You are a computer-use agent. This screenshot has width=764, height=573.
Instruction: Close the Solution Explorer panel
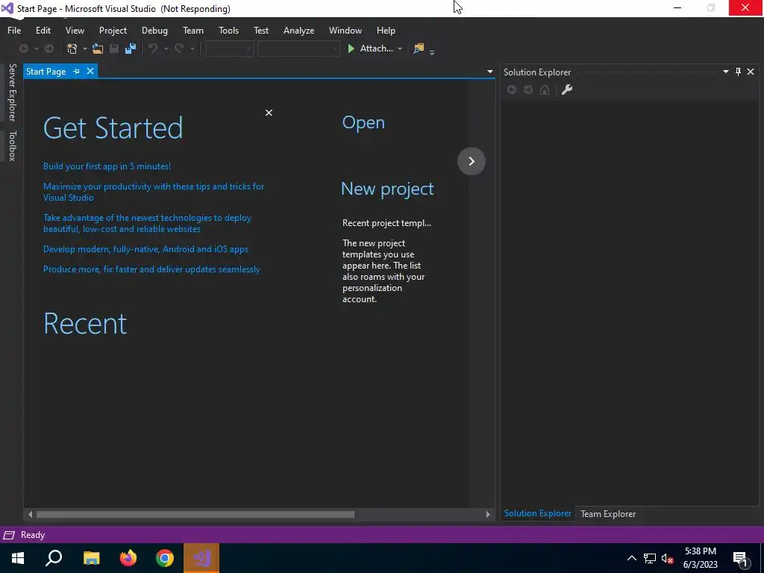coord(751,72)
